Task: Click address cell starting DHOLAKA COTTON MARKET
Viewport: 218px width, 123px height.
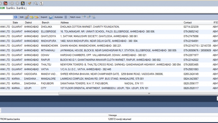Action: coord(121,27)
